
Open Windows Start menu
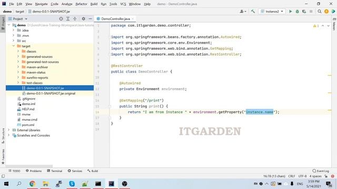pos(6,184)
